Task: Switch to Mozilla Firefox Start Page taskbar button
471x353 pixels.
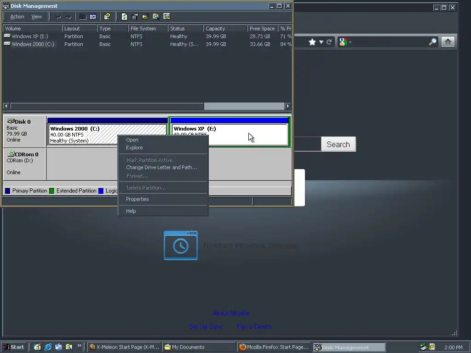Action: click(274, 347)
